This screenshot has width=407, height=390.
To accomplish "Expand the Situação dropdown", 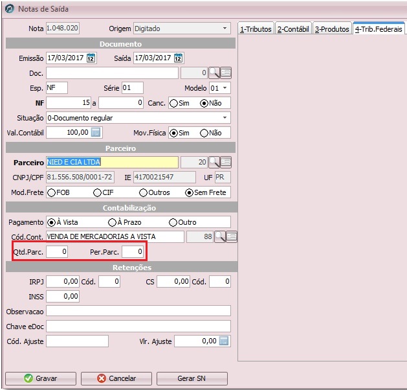I will (x=225, y=118).
